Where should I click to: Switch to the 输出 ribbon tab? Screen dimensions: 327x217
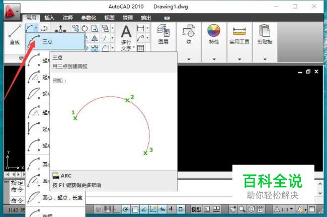(146, 18)
